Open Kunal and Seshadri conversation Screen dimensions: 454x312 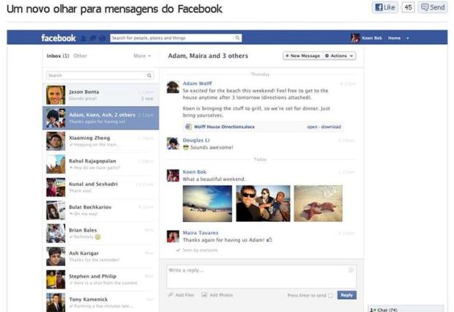point(101,187)
